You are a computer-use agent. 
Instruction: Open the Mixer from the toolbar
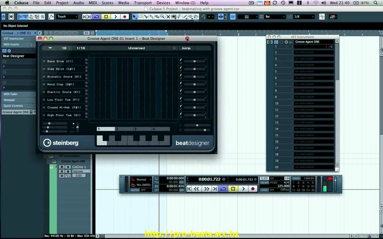coord(43,17)
